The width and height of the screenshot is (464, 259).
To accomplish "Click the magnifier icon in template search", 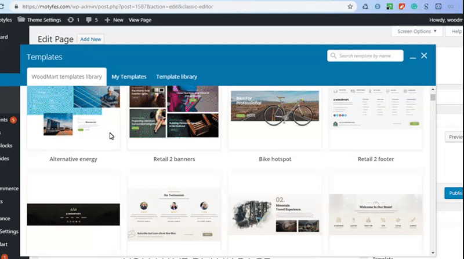I will click(x=333, y=55).
